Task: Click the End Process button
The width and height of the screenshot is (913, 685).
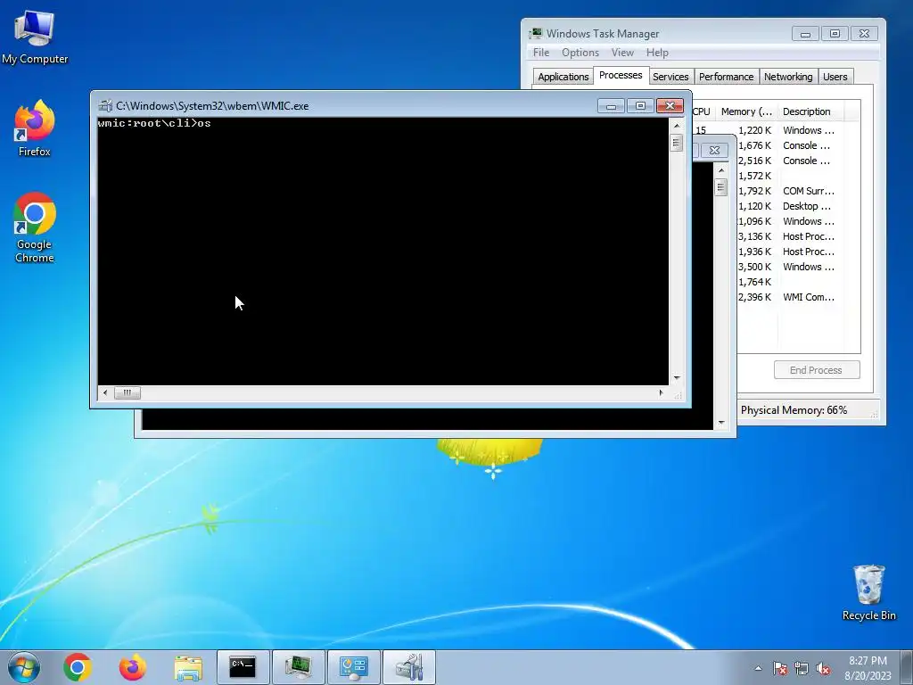Action: pos(817,370)
